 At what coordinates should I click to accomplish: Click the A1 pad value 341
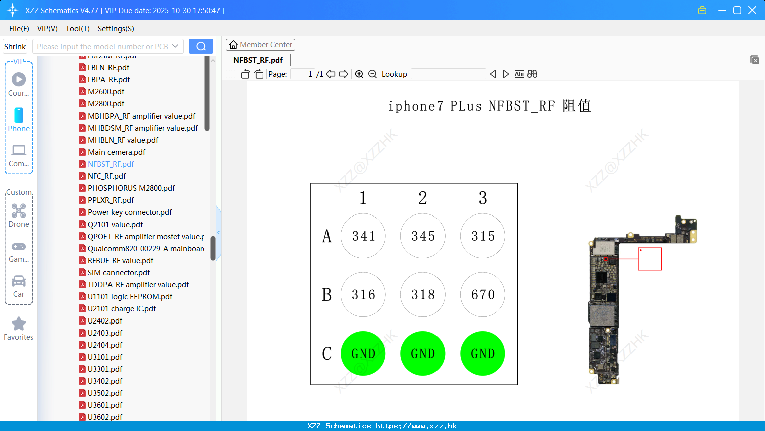point(363,236)
